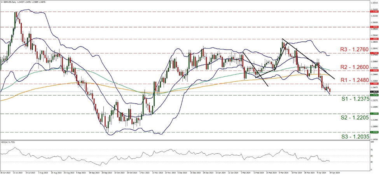This screenshot has width=379, height=175.
Task: Click the topmost red price tag on axis
Action: pyautogui.click(x=374, y=12)
